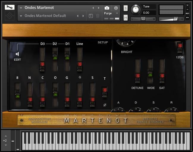Show instrument info with i icon
The width and height of the screenshot is (193, 152).
pyautogui.click(x=116, y=8)
